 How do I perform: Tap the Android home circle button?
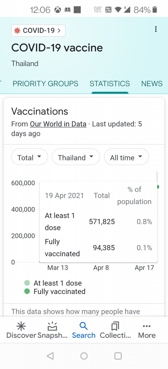[84, 356]
